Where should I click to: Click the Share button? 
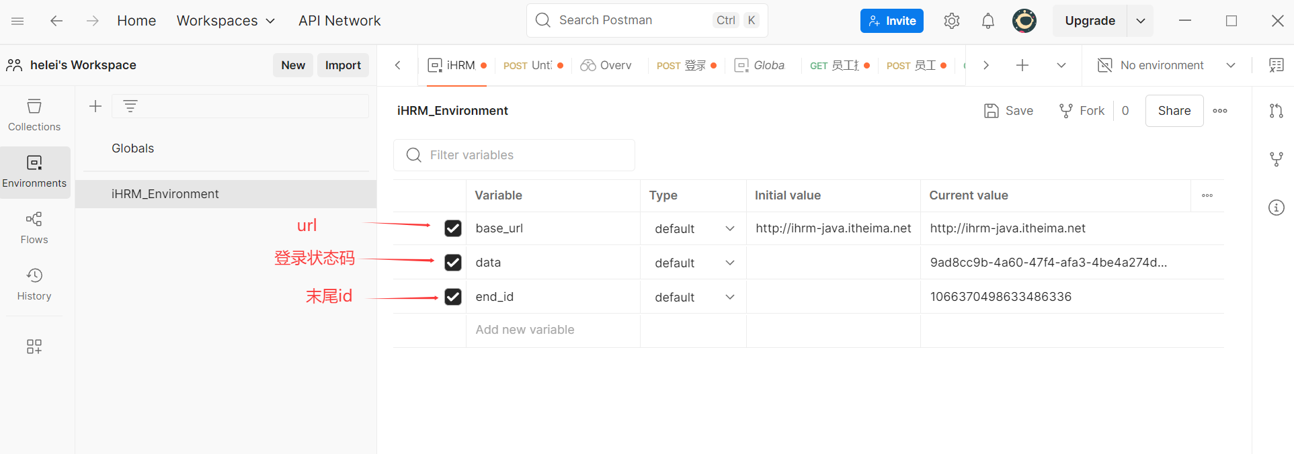coord(1174,111)
